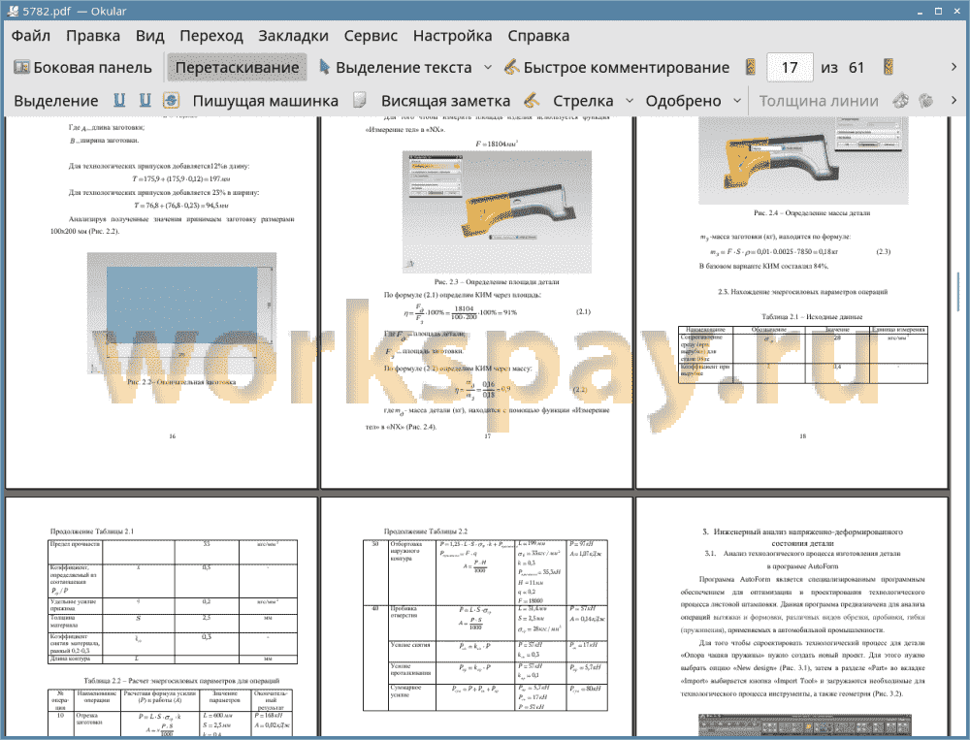
Task: Click title 'Таблица 2.2 – Расчет энергосиловых параметров'
Action: 181,681
